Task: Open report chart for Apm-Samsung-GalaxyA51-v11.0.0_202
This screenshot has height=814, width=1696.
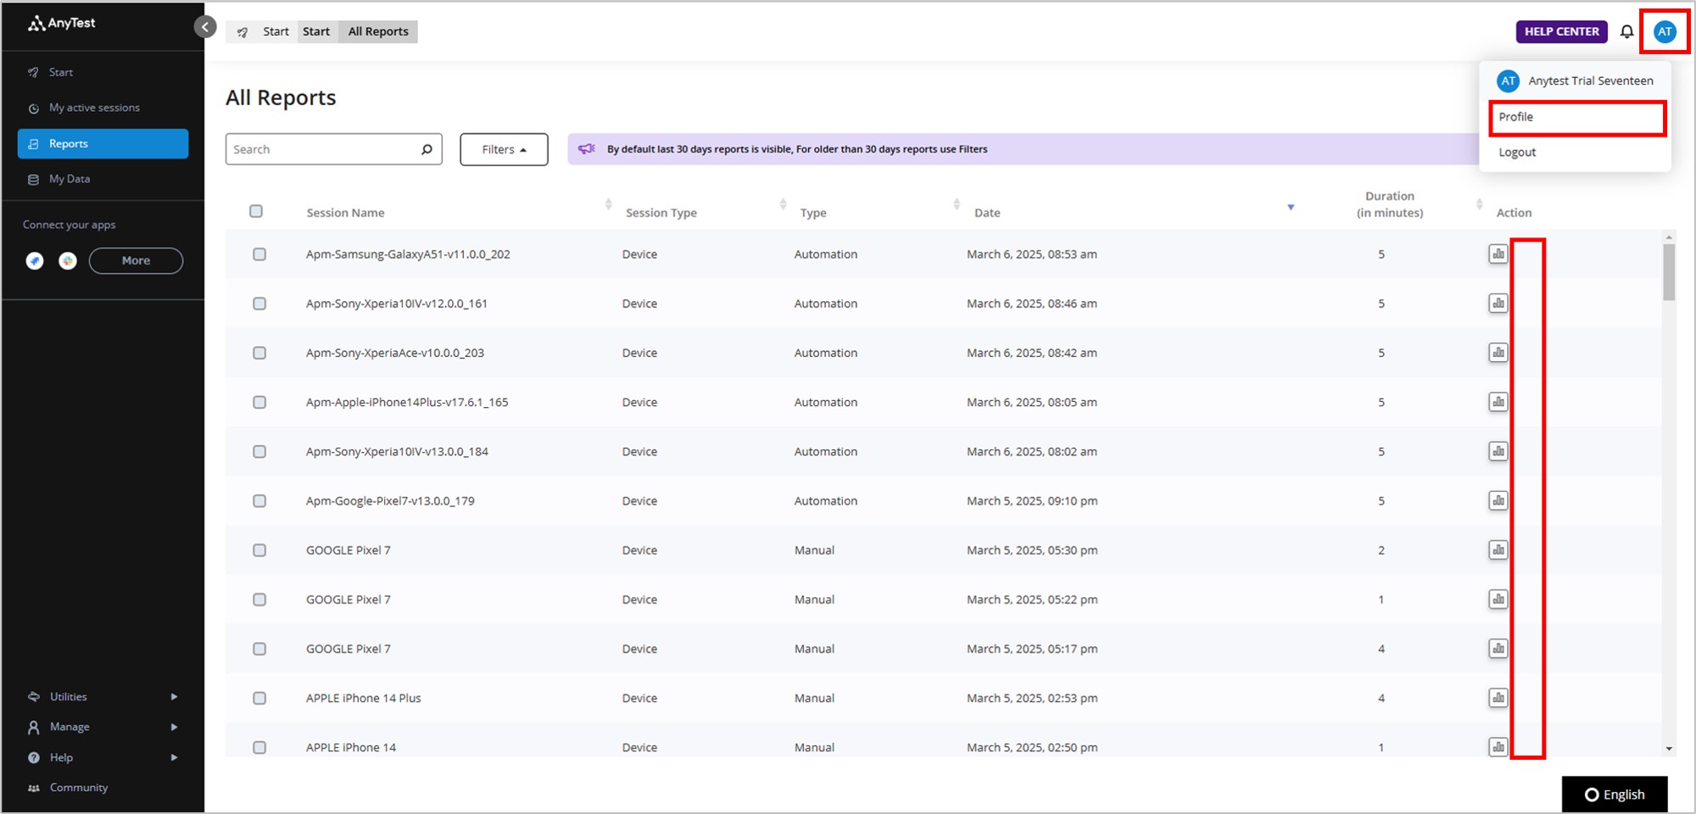Action: coord(1498,254)
